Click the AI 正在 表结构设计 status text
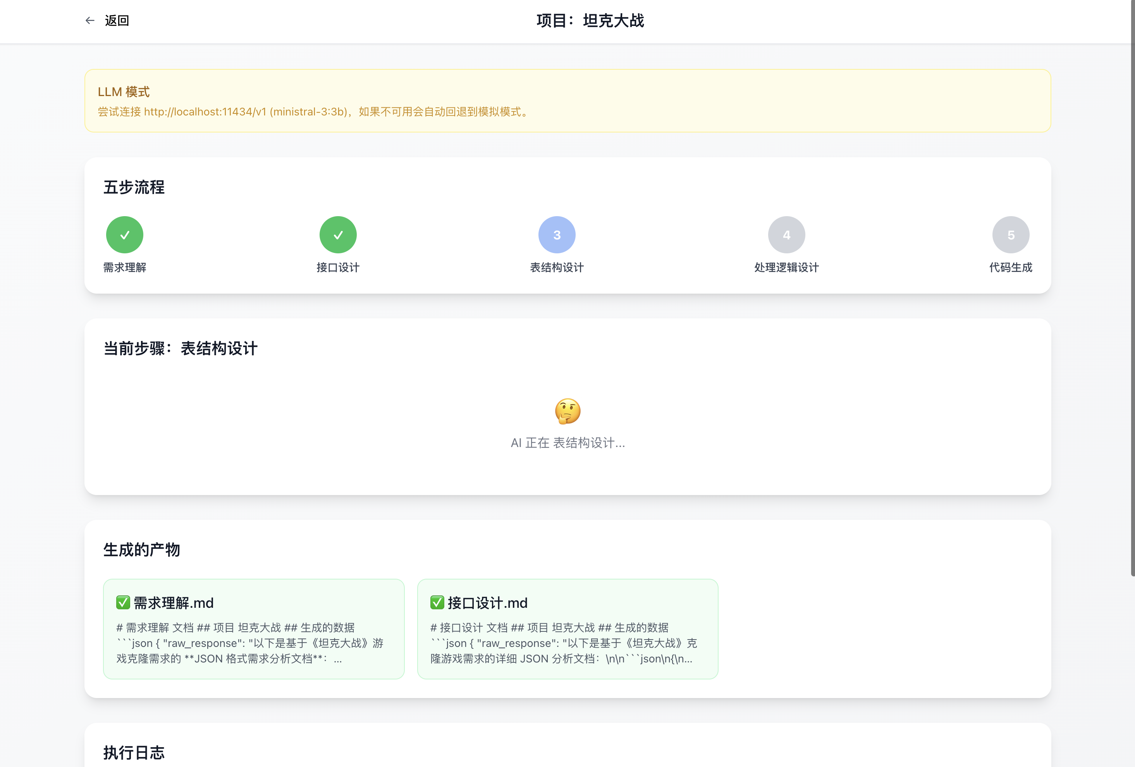Screen dimensions: 1135x767 567,443
